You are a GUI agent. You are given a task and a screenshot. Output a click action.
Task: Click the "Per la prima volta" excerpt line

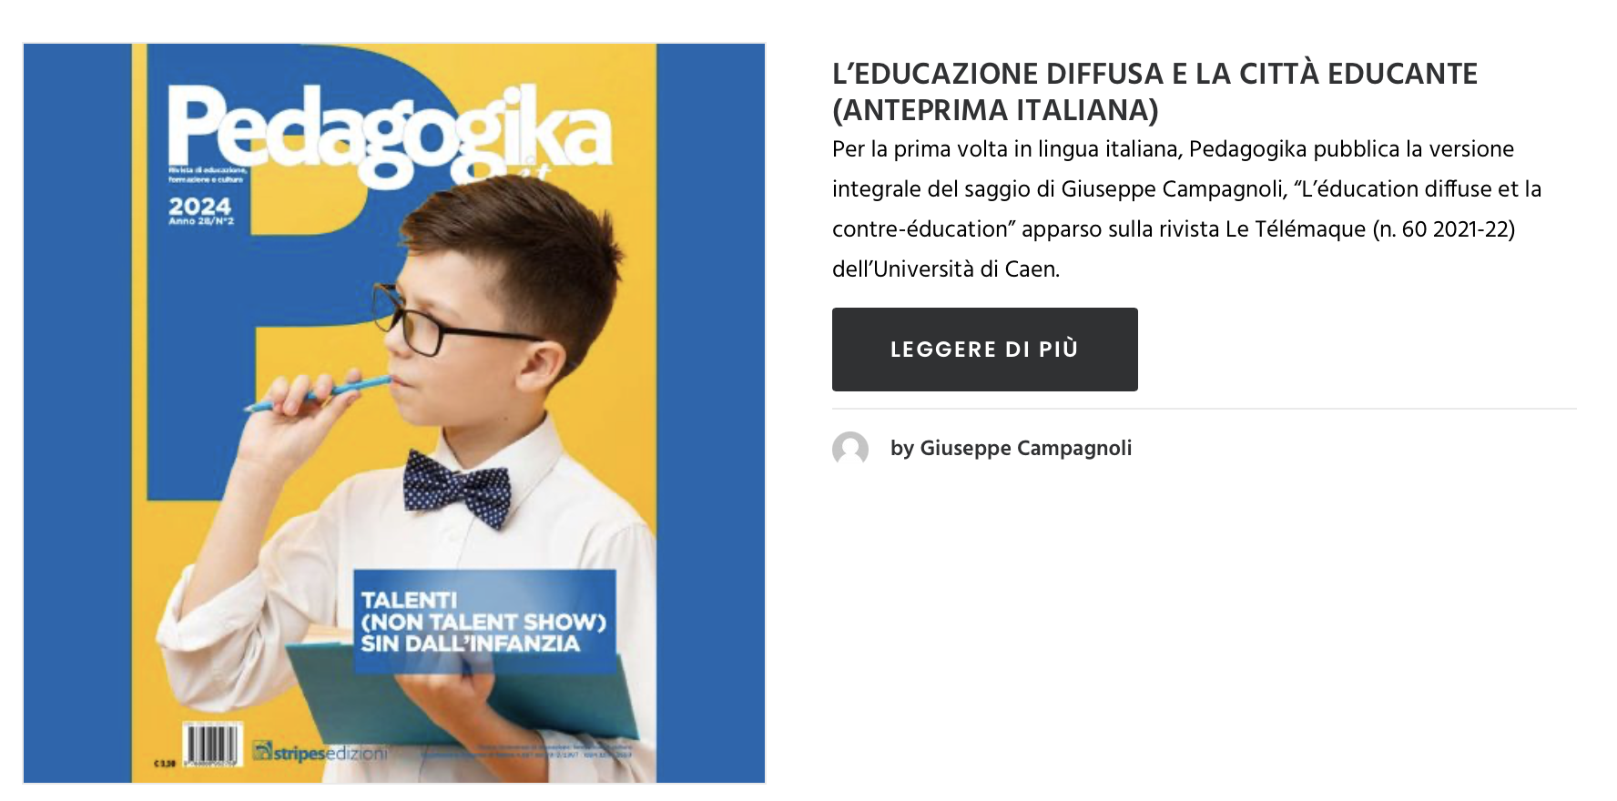pos(1174,149)
